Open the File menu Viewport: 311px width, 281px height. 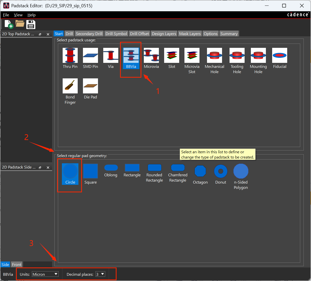click(6, 15)
